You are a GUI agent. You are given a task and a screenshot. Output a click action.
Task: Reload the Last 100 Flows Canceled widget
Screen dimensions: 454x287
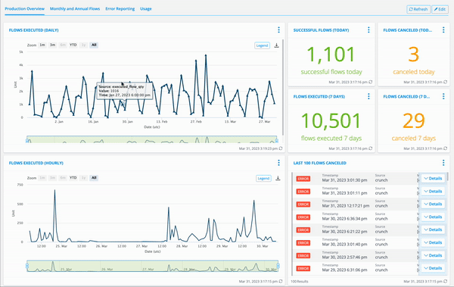pos(446,281)
